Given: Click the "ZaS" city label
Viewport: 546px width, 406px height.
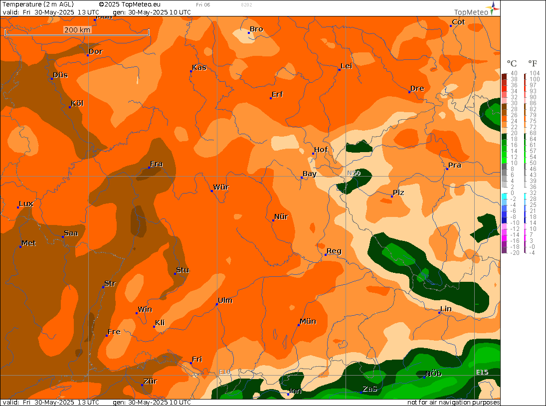Looking at the screenshot, I should [370, 389].
